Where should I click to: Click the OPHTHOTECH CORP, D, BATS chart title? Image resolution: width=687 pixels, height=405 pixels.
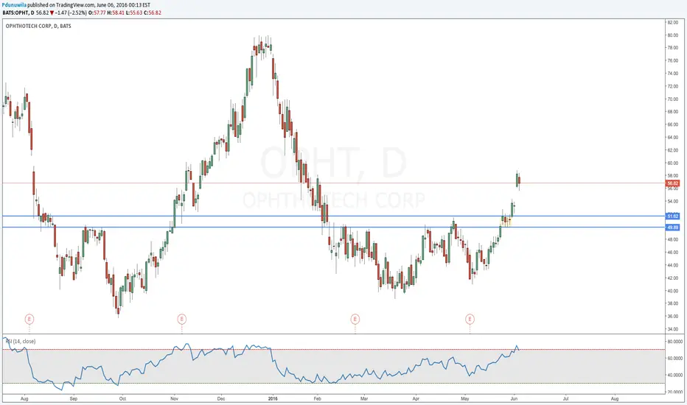pyautogui.click(x=38, y=27)
